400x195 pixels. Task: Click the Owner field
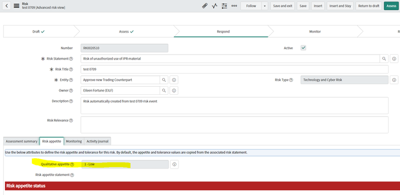[120, 90]
